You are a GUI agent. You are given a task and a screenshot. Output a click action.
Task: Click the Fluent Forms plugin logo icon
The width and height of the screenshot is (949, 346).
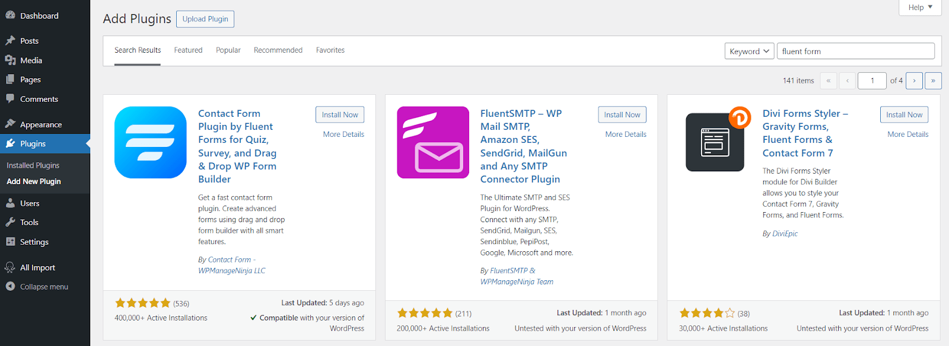tap(150, 142)
